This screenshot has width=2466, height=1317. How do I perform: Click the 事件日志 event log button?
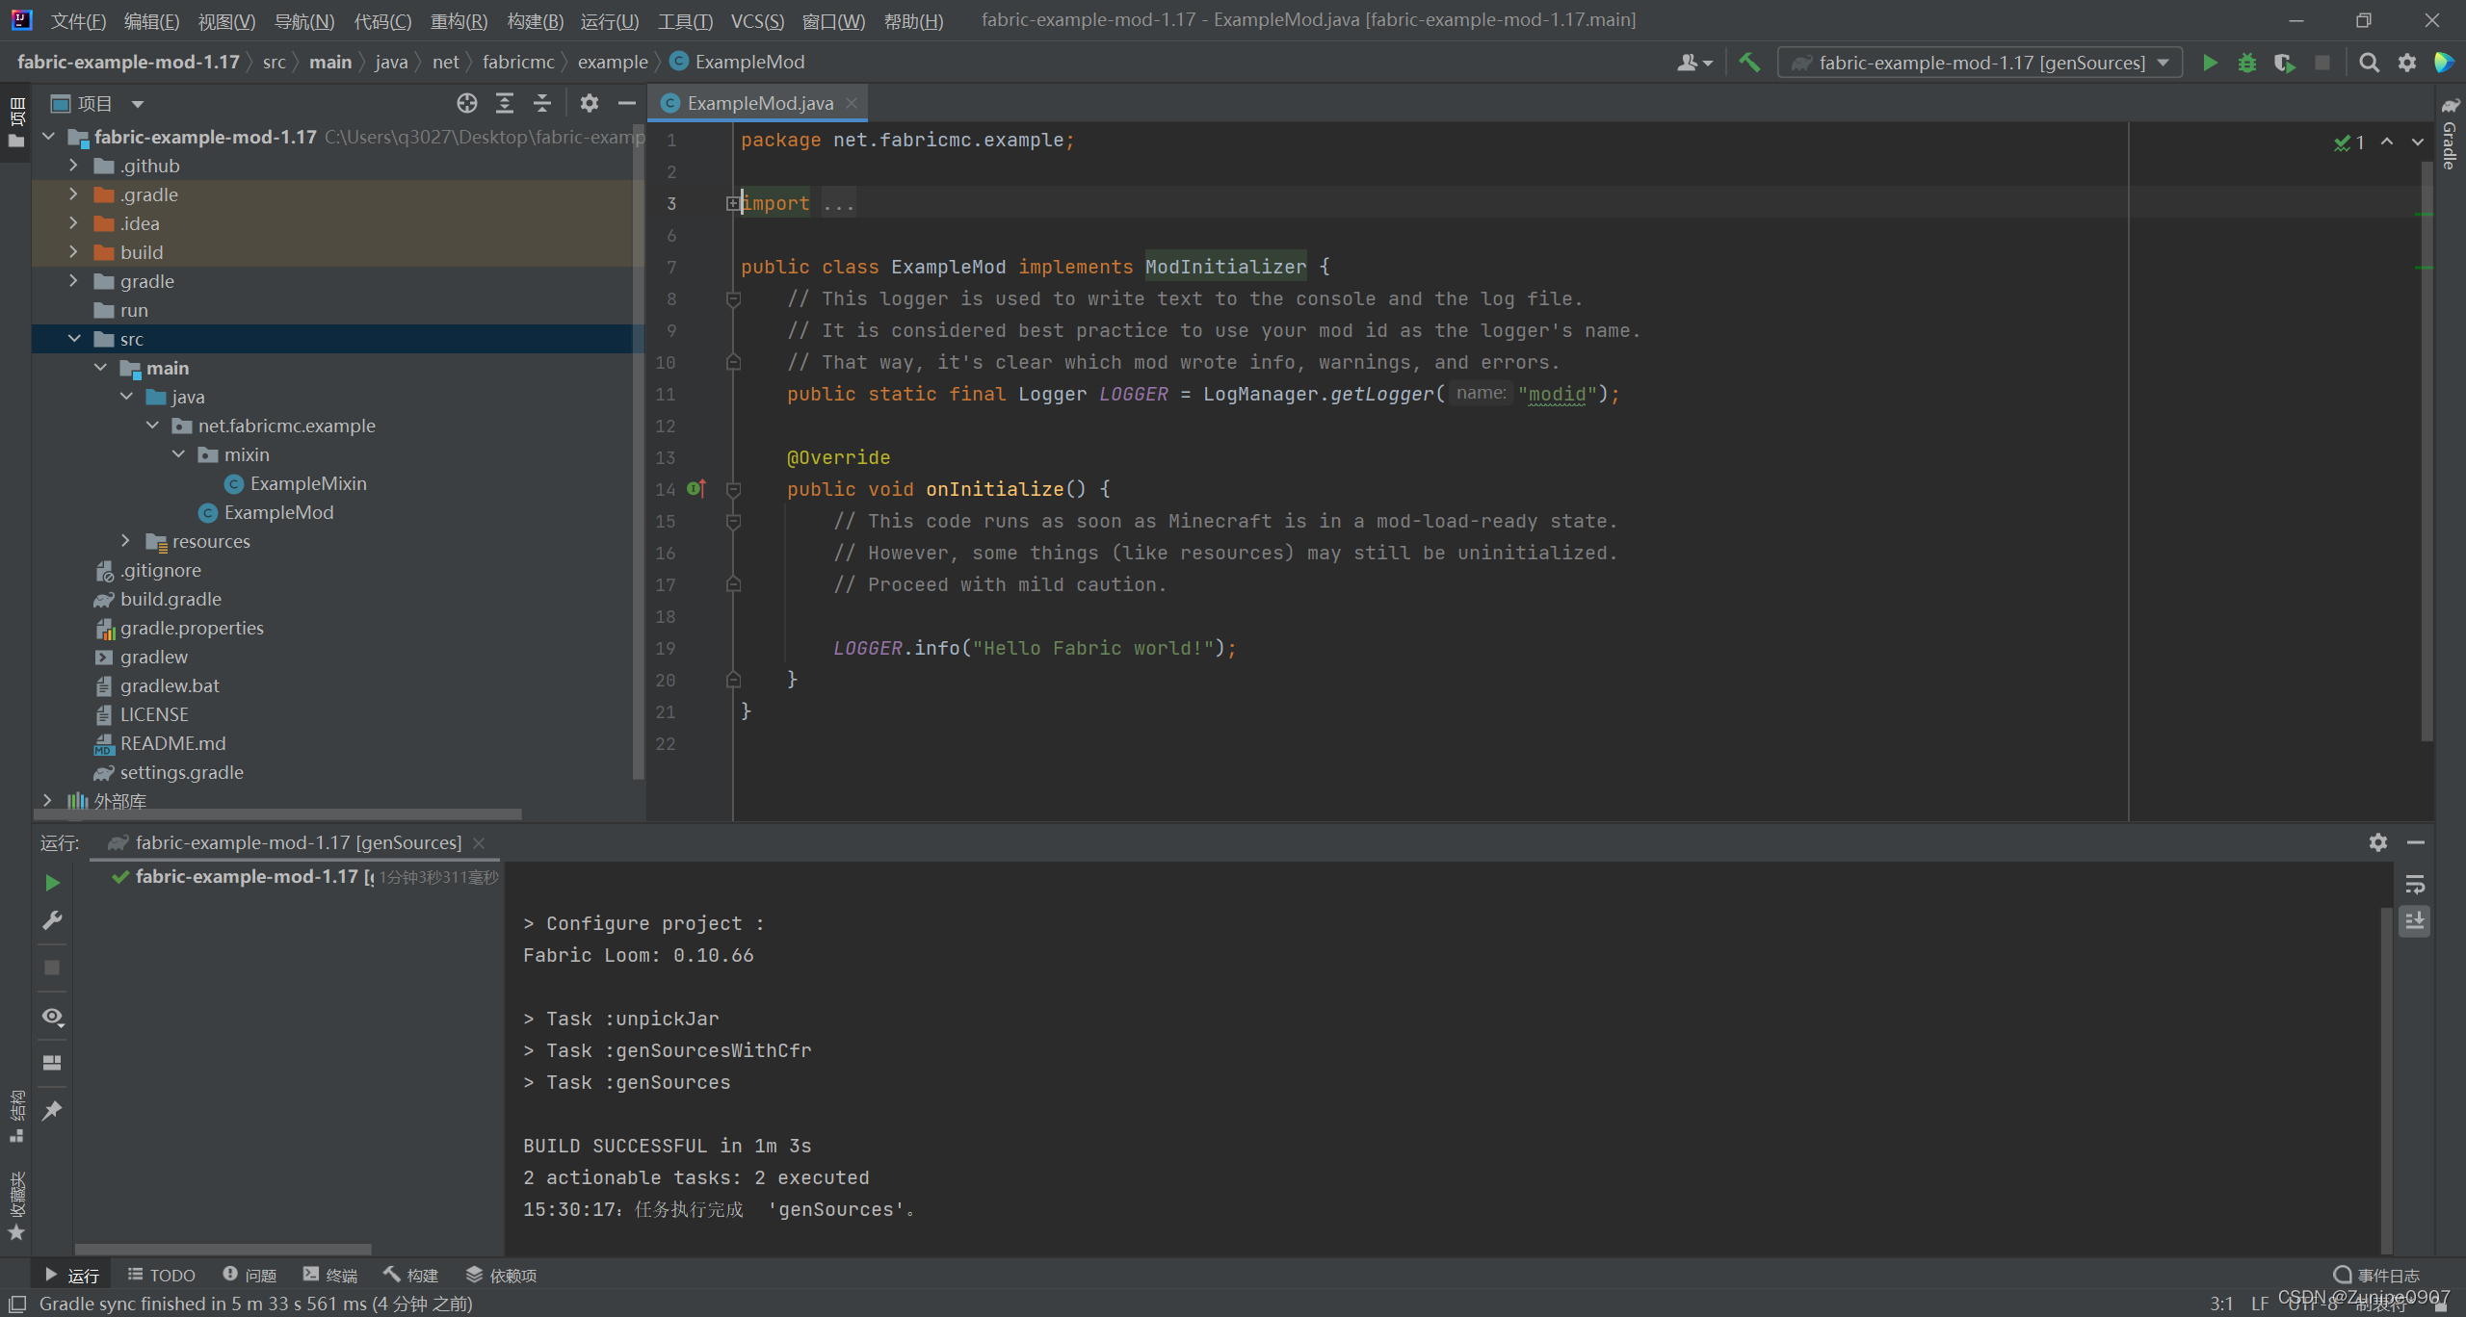tap(2376, 1275)
